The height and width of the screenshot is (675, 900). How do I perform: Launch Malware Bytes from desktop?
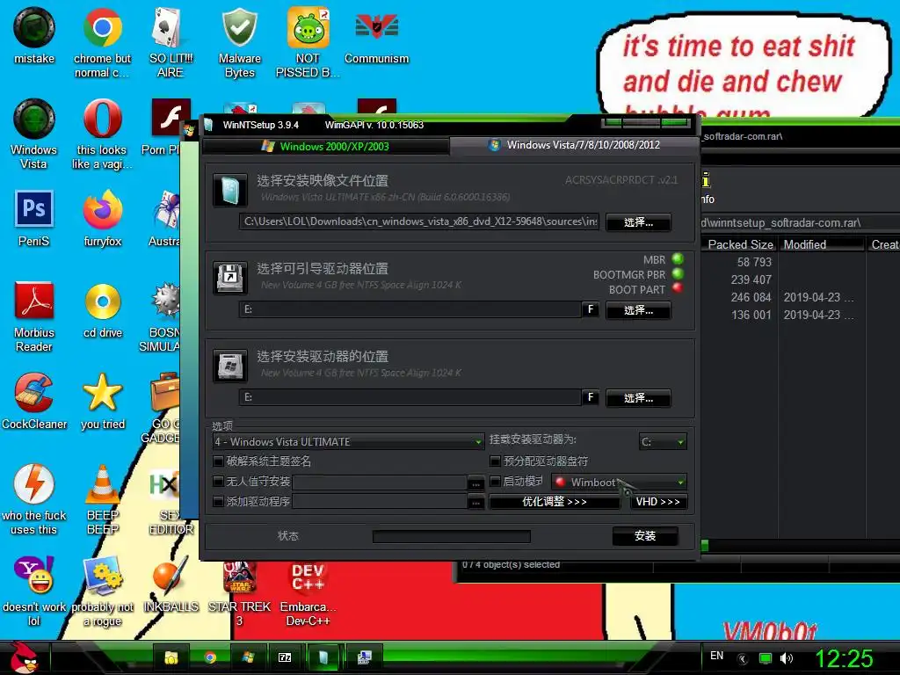click(239, 41)
